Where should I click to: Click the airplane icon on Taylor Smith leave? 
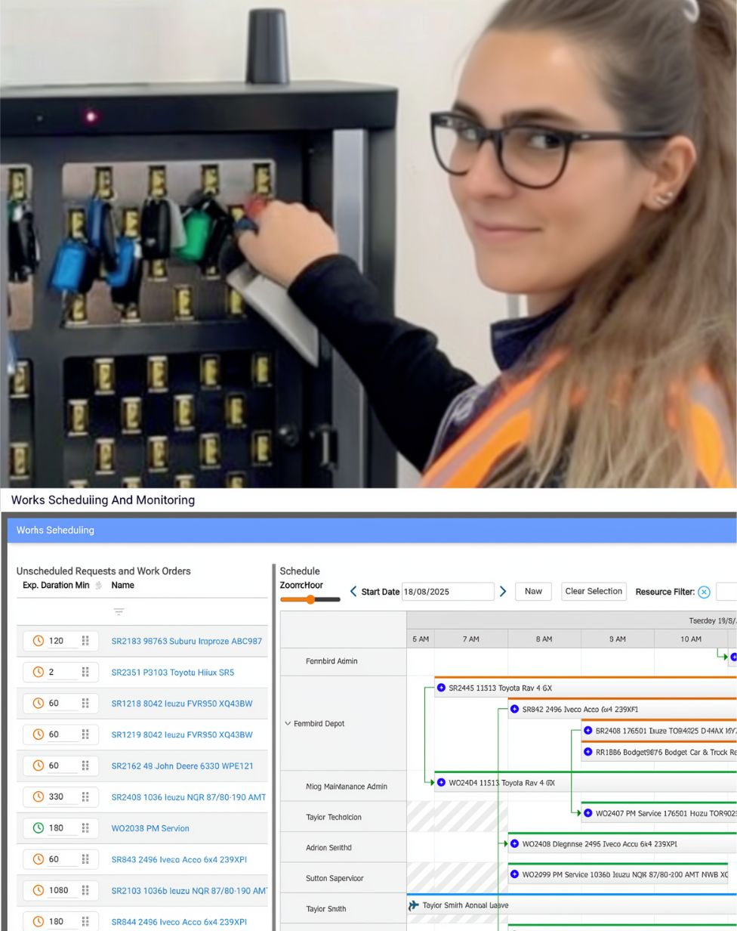(x=414, y=905)
